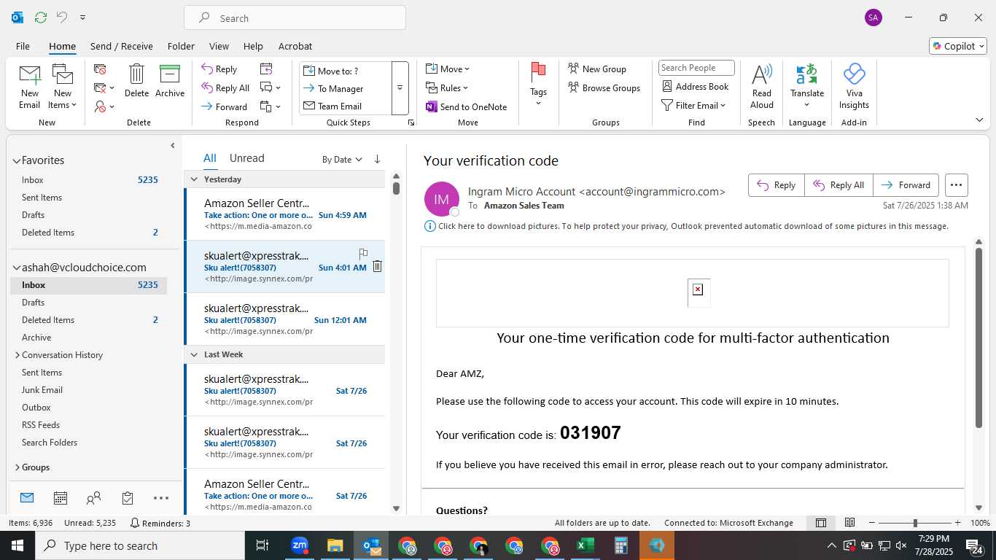The height and width of the screenshot is (560, 996).
Task: Expand the Groups section
Action: point(17,467)
